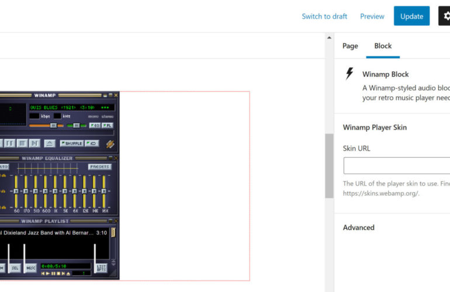450x292 pixels.
Task: Click the eject open-file button
Action: (50, 143)
